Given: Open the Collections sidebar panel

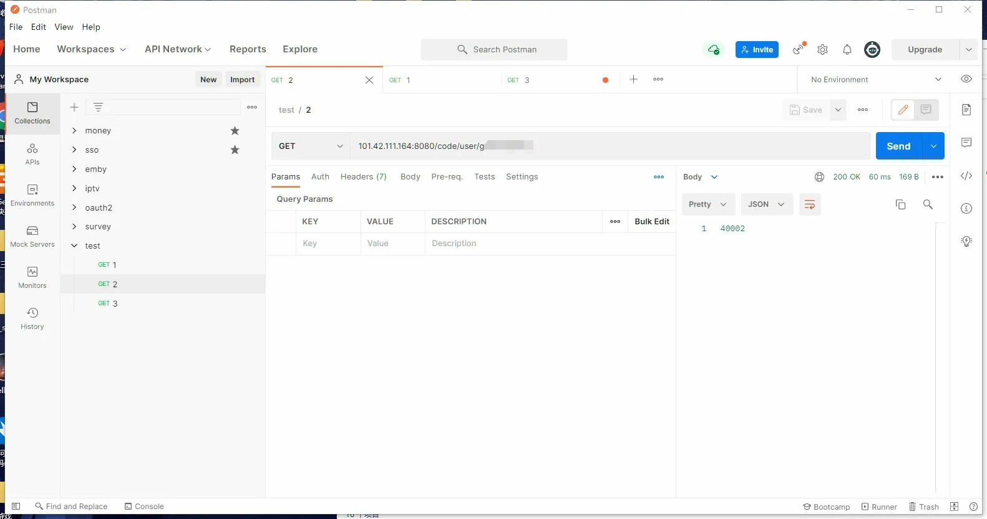Looking at the screenshot, I should pos(32,112).
